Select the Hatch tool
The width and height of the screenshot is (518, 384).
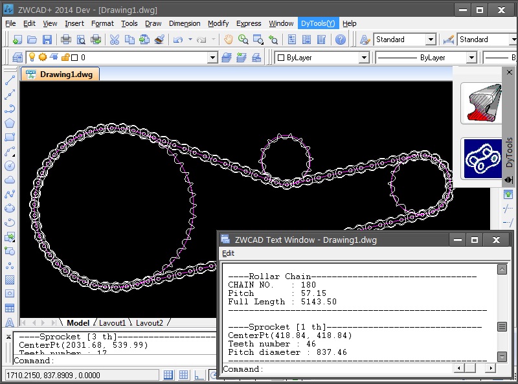tap(10, 280)
